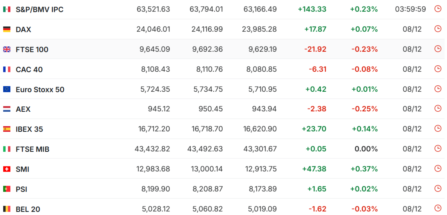
Task: Click the Swiss flag icon beside SMI
Action: click(7, 169)
